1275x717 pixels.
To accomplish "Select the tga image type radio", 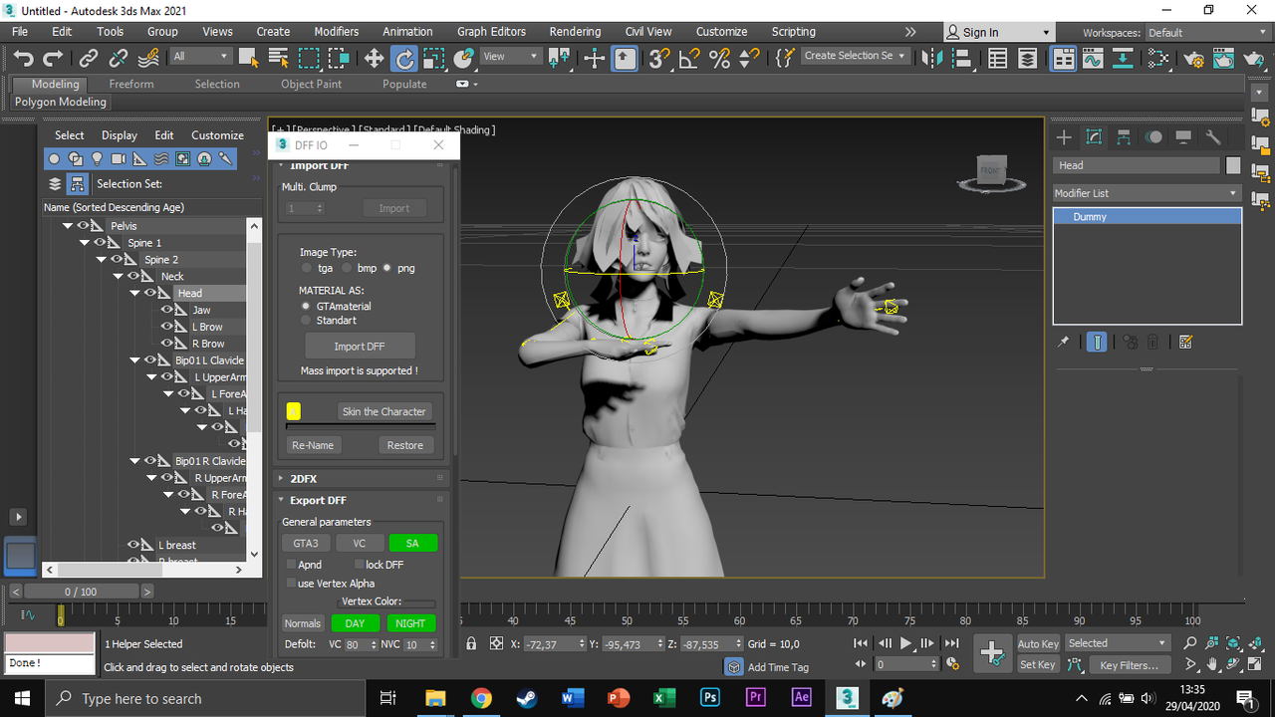I will 306,268.
